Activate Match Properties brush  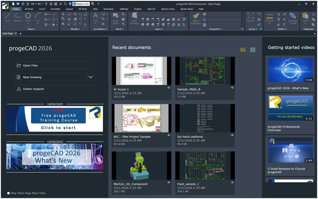[x=196, y=19]
